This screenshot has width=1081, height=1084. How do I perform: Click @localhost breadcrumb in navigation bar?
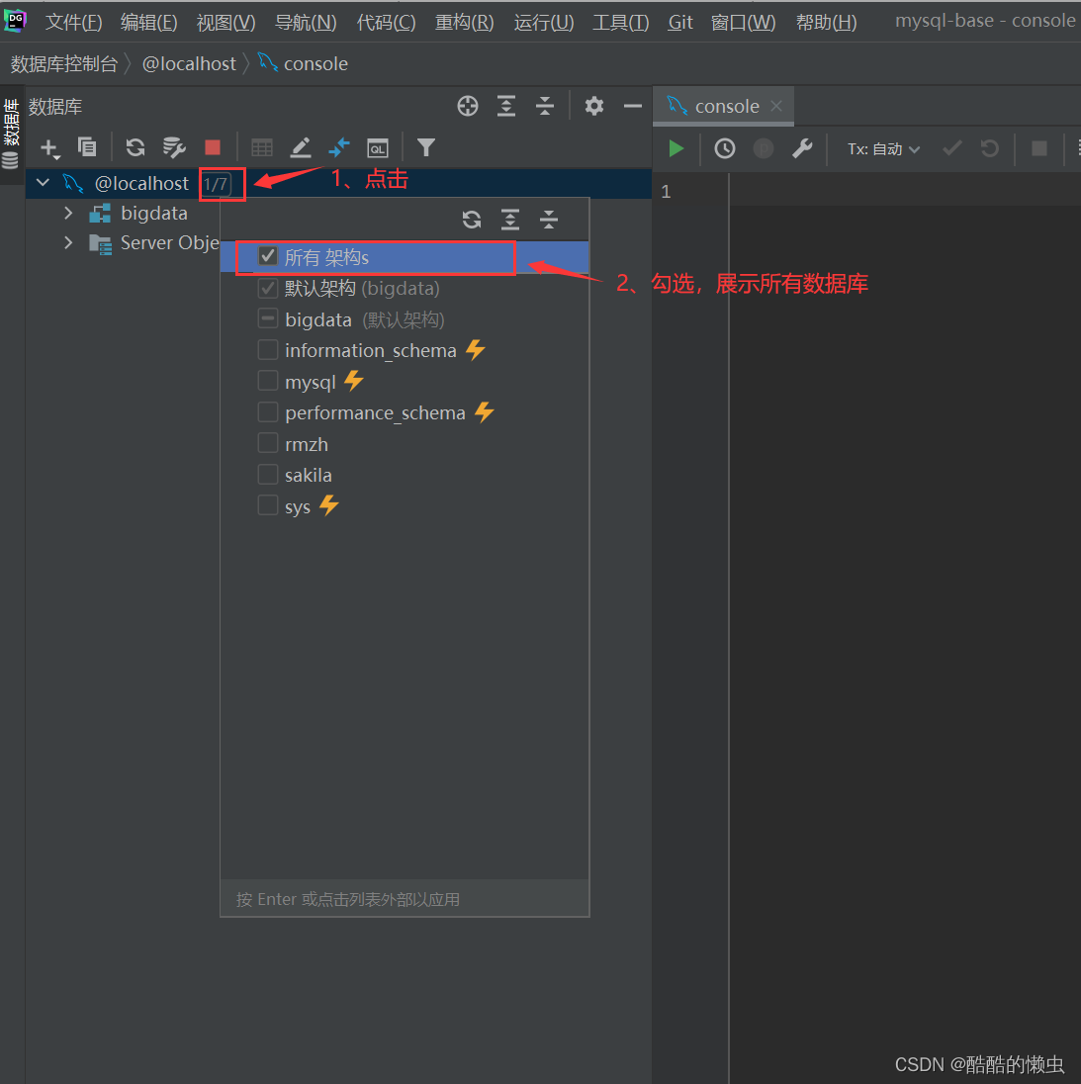[x=189, y=64]
